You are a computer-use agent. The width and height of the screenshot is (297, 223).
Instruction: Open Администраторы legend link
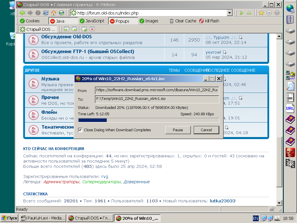tap(61, 182)
